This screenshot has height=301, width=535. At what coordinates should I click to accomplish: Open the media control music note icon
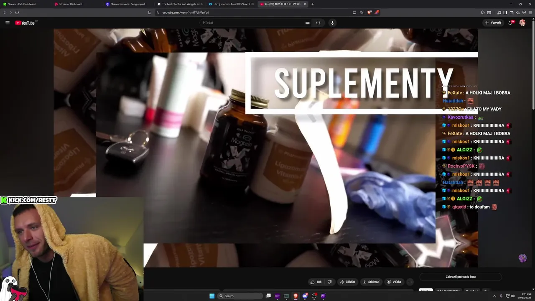tap(499, 13)
